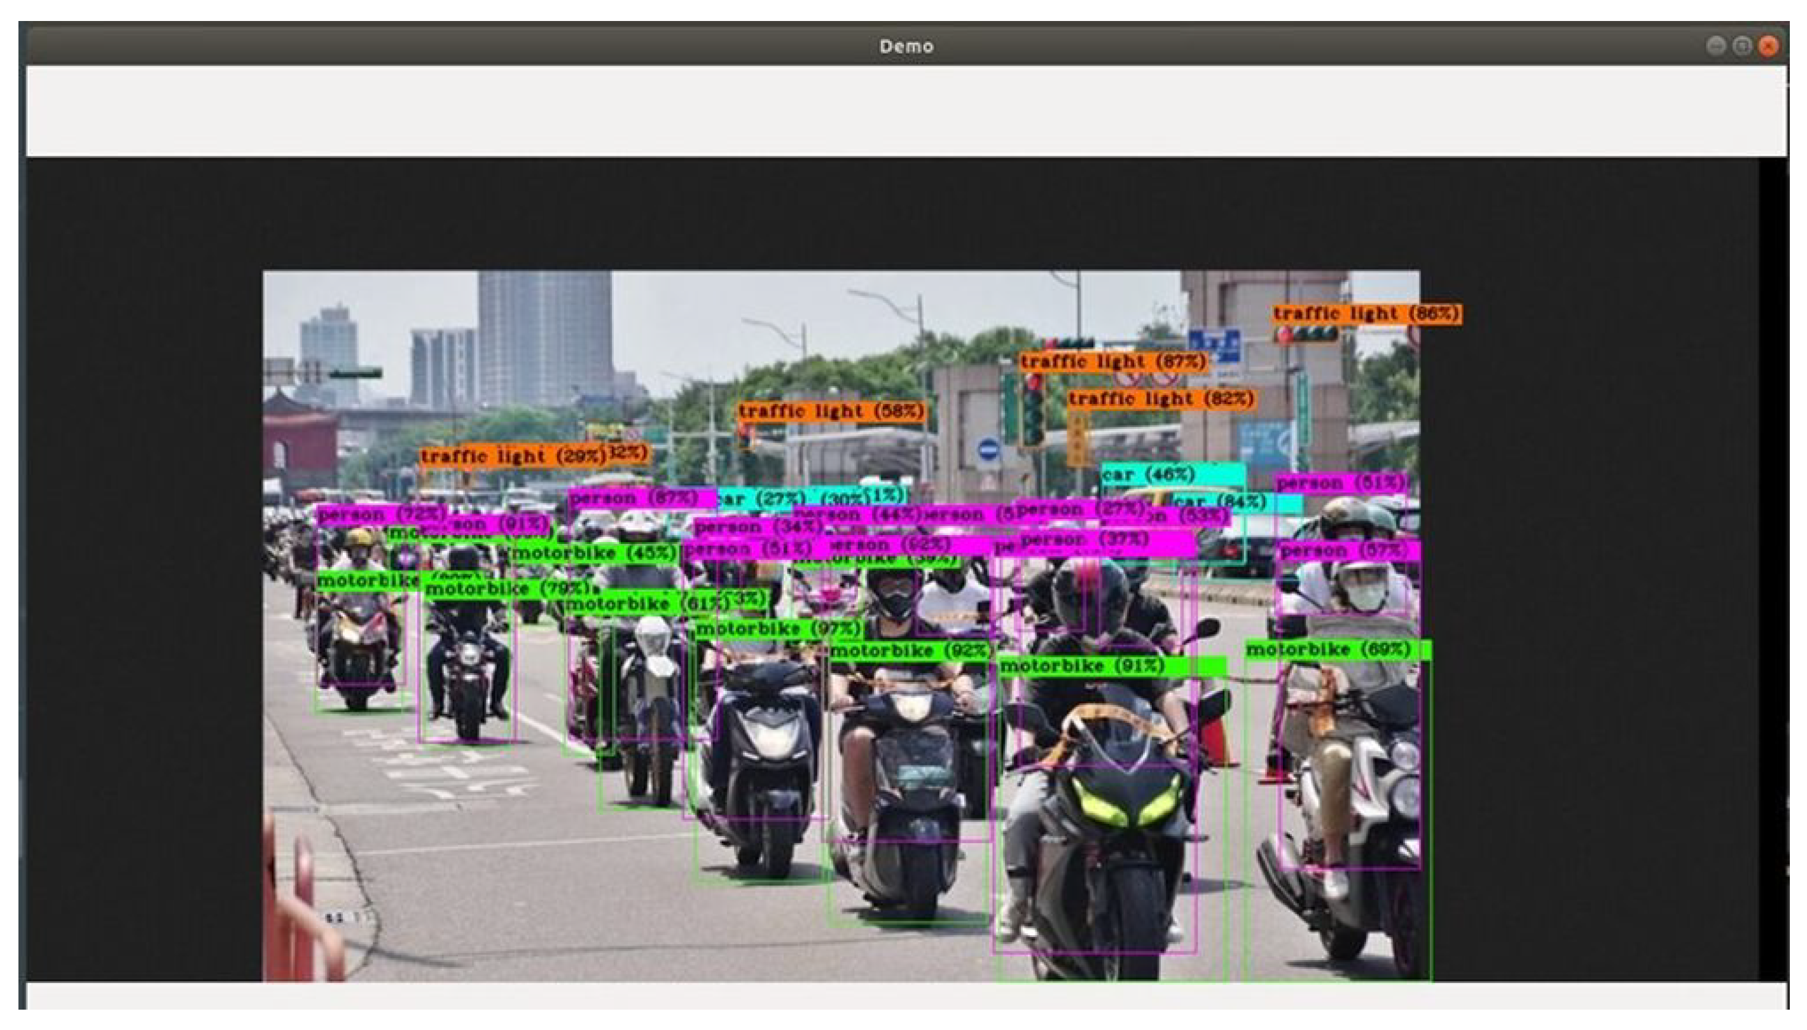Close the Demo window
The width and height of the screenshot is (1807, 1030).
tap(1768, 46)
